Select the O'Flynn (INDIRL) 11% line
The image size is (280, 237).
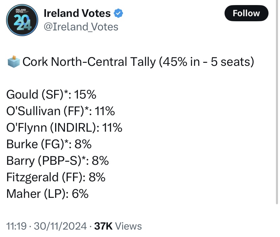pos(64,128)
